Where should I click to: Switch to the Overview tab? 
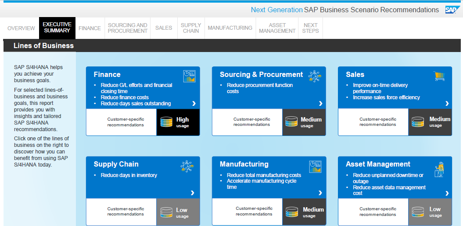click(21, 28)
